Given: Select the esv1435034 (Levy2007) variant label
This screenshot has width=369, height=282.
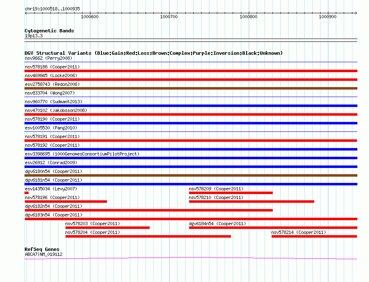Looking at the screenshot, I should [x=51, y=189].
